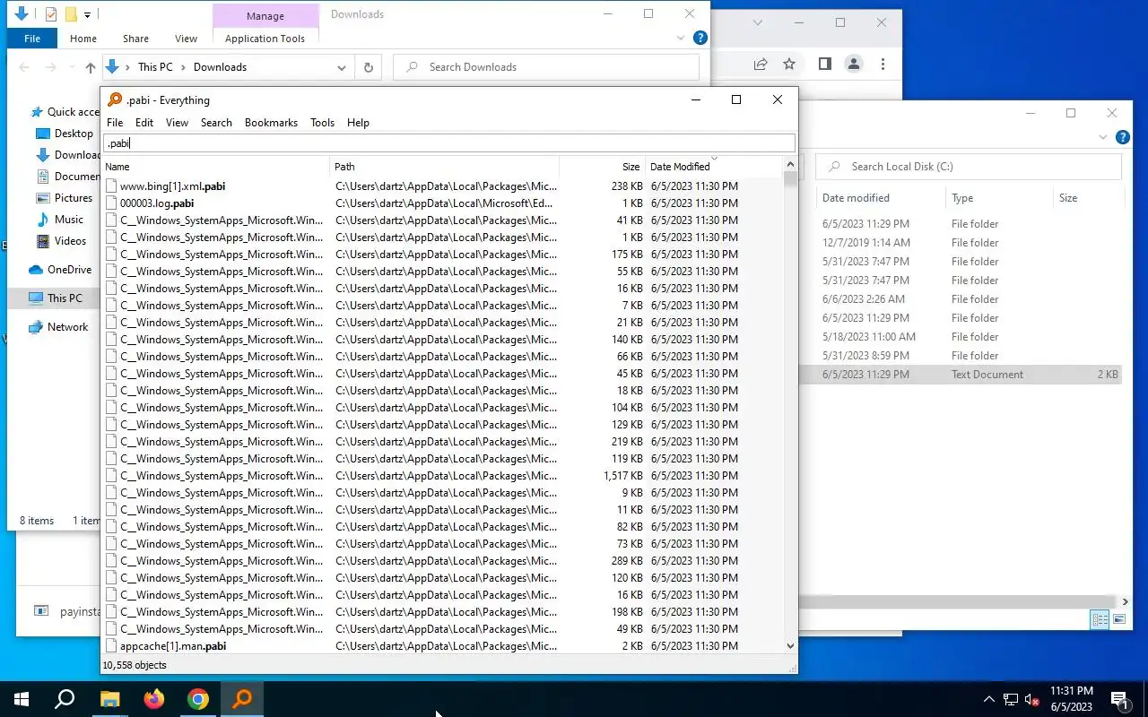Sort results by the Path column header
Viewport: 1148px width, 717px height.
coord(445,167)
